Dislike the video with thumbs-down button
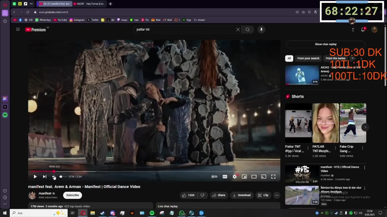Image resolution: width=387 pixels, height=217 pixels. pos(202,195)
